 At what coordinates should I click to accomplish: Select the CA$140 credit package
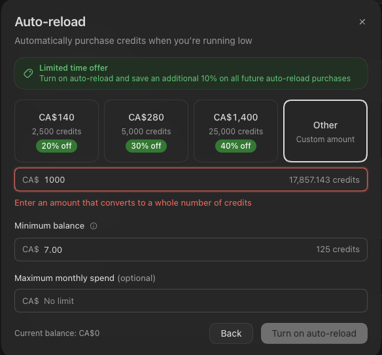[x=56, y=131]
